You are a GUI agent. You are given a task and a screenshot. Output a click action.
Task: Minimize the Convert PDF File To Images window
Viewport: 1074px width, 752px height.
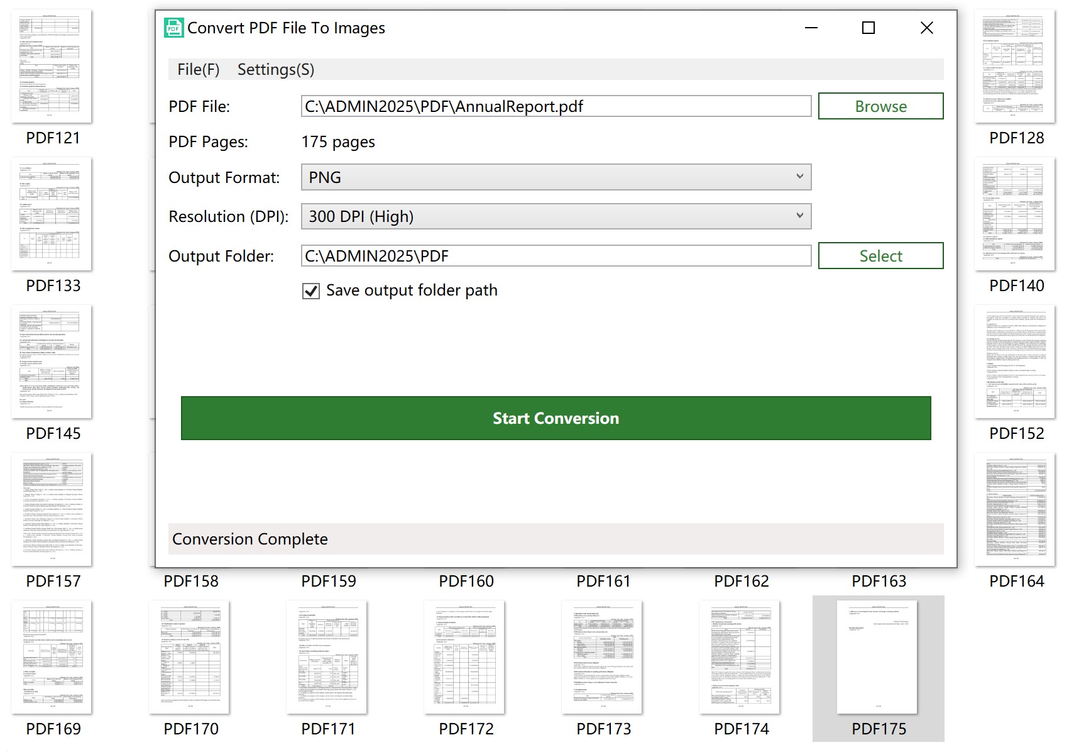click(x=811, y=28)
